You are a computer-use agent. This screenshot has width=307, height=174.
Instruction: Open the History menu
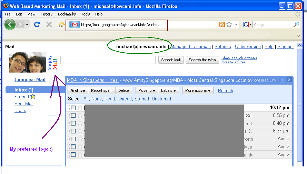(x=47, y=14)
